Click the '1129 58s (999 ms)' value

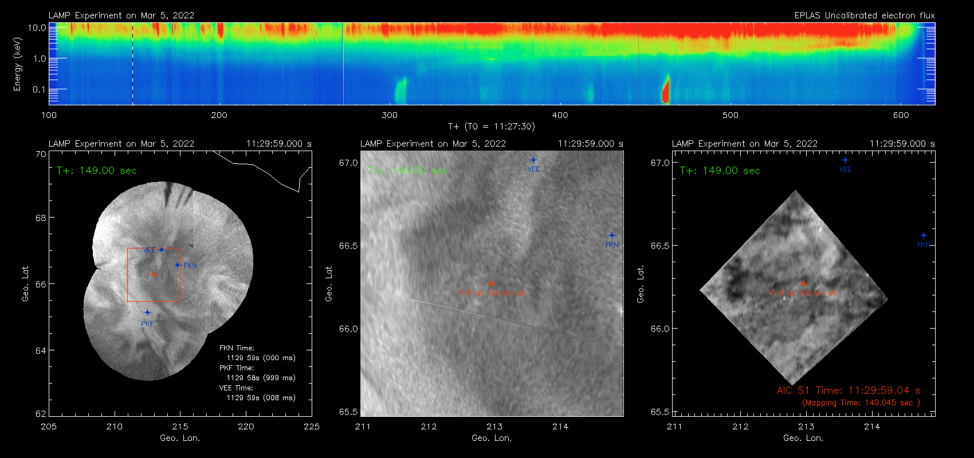click(x=261, y=378)
